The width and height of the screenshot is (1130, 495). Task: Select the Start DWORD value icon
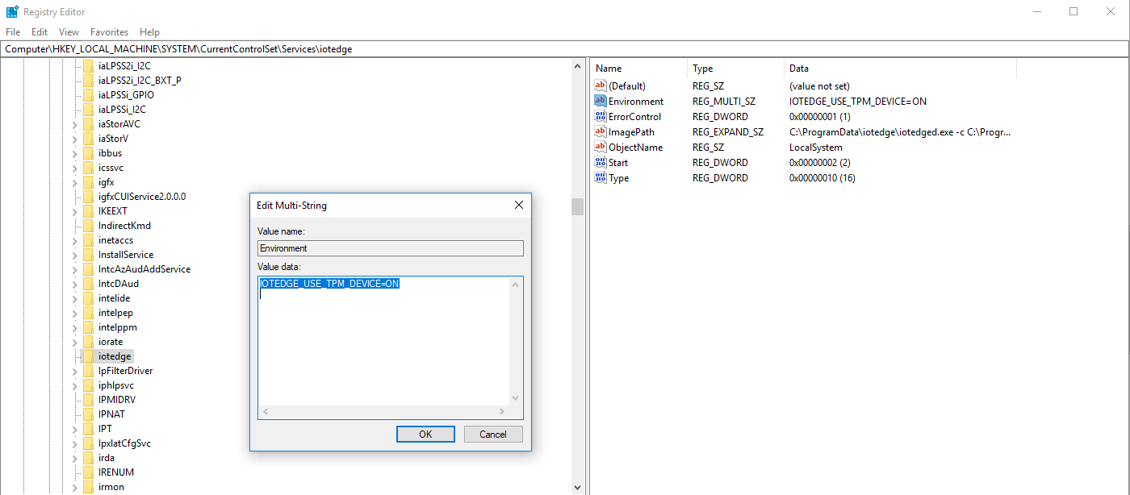(601, 162)
